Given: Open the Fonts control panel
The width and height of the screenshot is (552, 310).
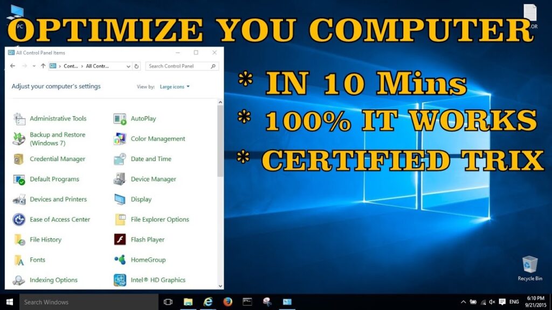Looking at the screenshot, I should (x=38, y=259).
